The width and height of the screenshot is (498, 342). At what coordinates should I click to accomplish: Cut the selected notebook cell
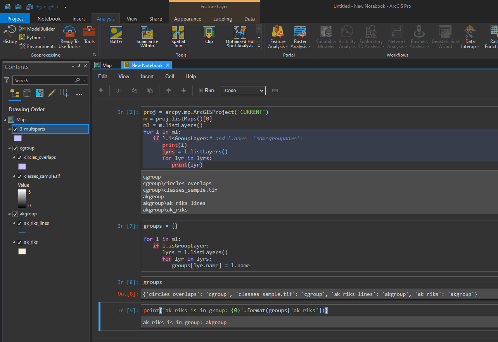[x=119, y=90]
